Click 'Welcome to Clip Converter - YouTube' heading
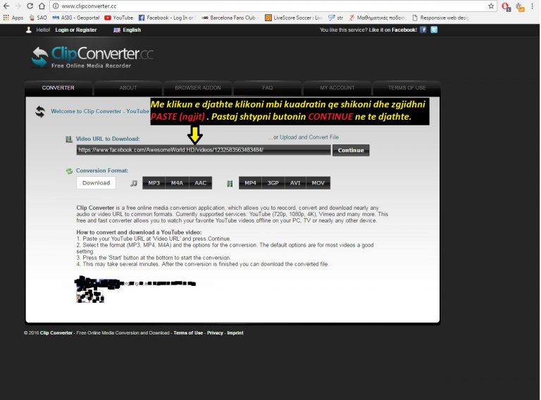 pyautogui.click(x=100, y=111)
